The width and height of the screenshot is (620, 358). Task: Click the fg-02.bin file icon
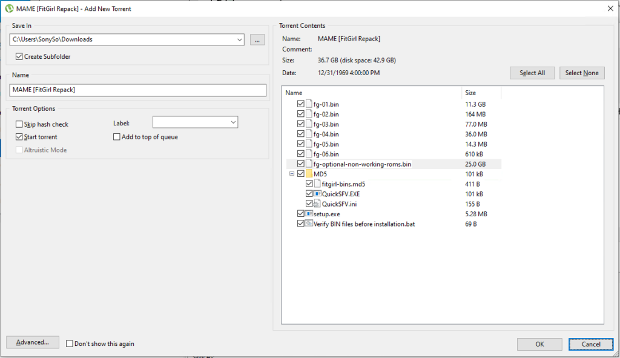click(x=309, y=113)
